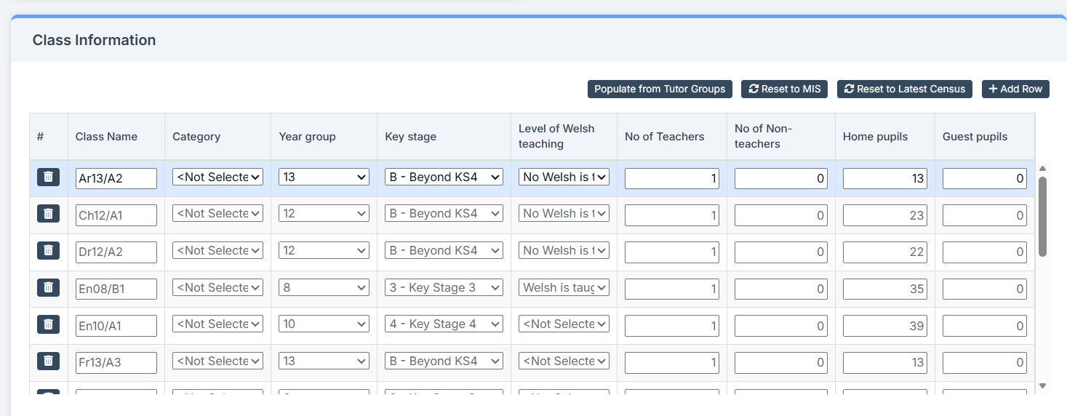Image resolution: width=1067 pixels, height=416 pixels.
Task: Add a new row with Add Row
Action: click(1015, 89)
